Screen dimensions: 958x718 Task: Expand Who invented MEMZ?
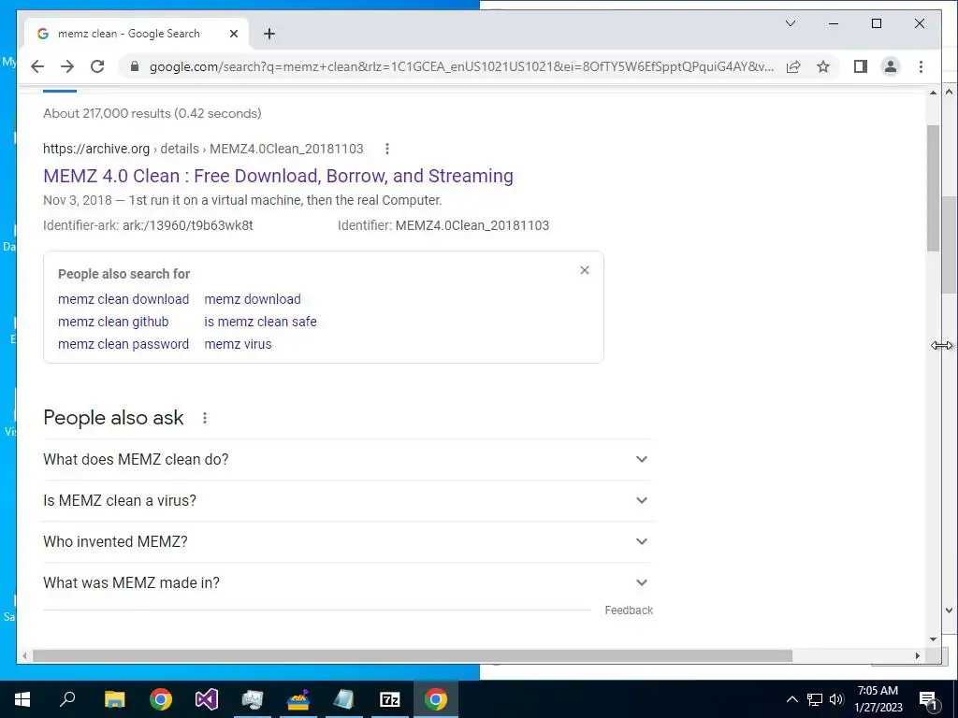[x=348, y=541]
